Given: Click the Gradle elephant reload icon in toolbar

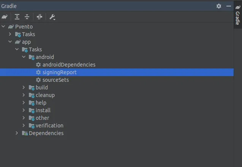Looking at the screenshot, I should coord(5,17).
